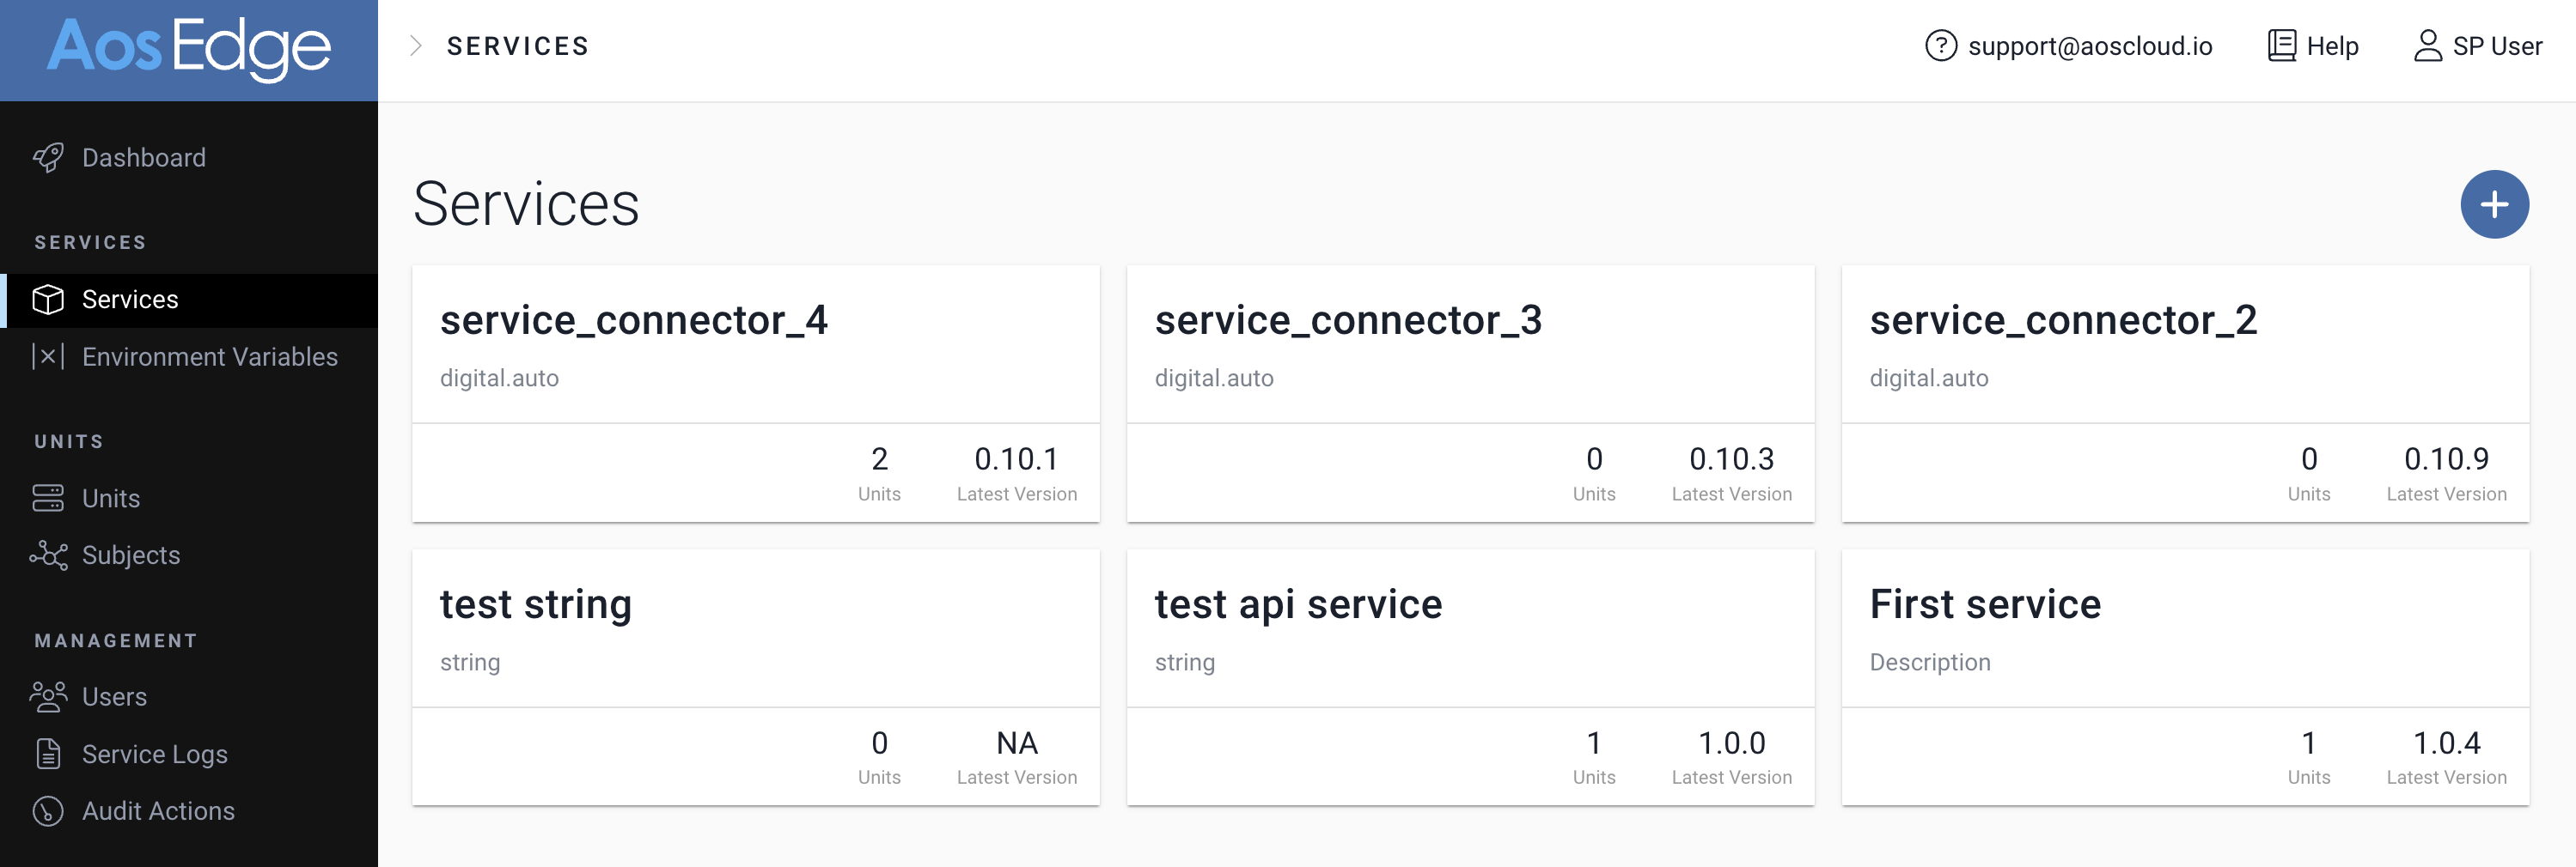Click the Service Logs document icon
Screen dimensions: 2576x867
click(x=48, y=755)
